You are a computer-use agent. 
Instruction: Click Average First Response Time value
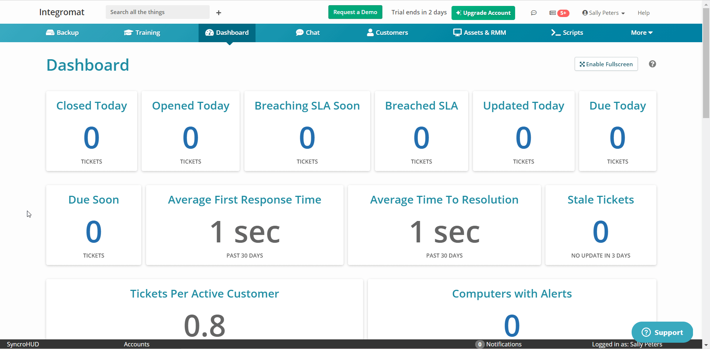(245, 232)
